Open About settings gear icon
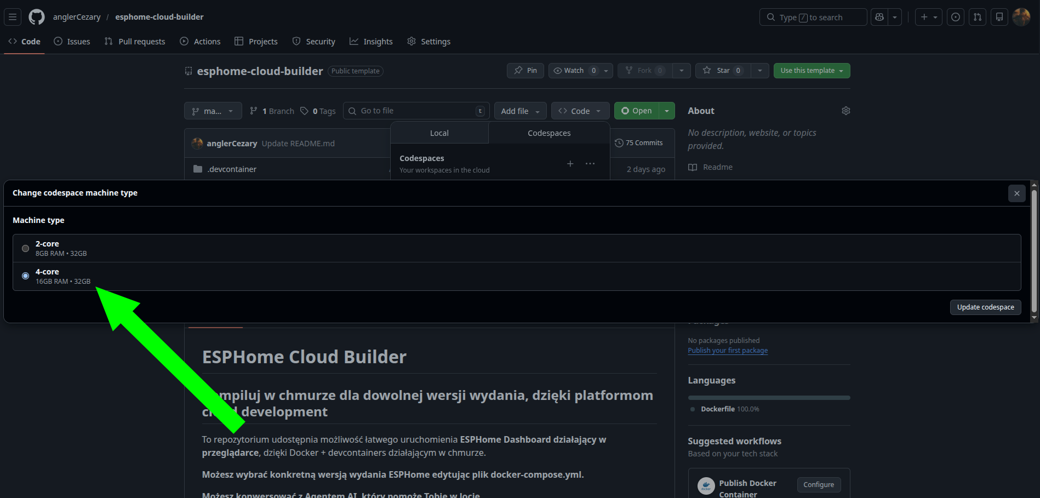Viewport: 1040px width, 498px height. tap(845, 111)
